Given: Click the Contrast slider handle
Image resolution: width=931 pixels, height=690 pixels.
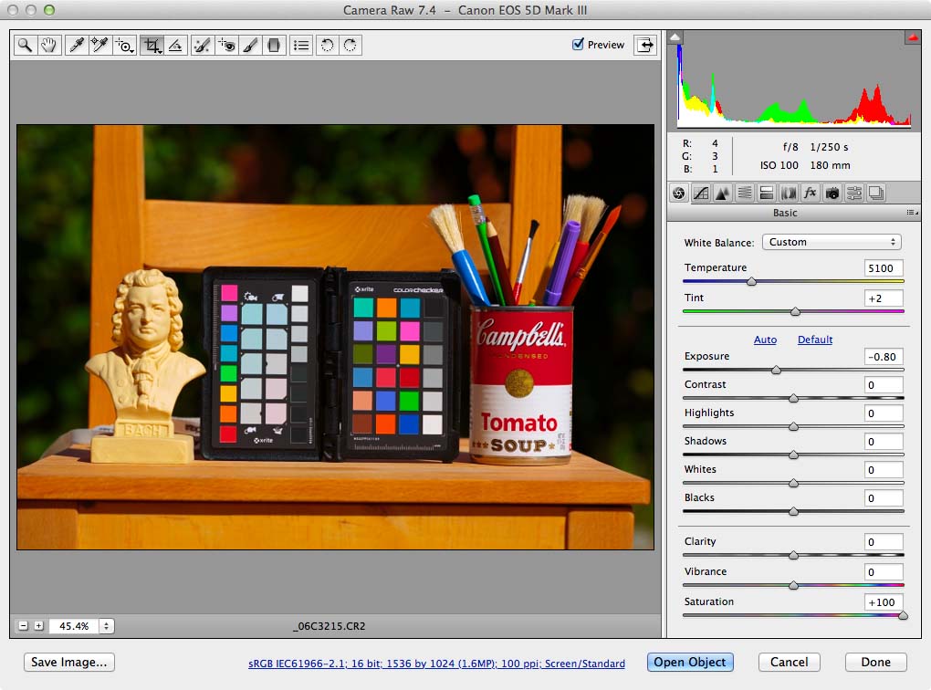Looking at the screenshot, I should click(794, 399).
